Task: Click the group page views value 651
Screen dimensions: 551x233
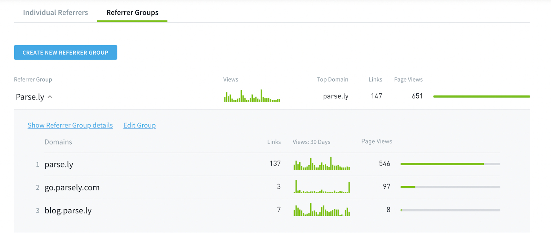Action: click(417, 96)
